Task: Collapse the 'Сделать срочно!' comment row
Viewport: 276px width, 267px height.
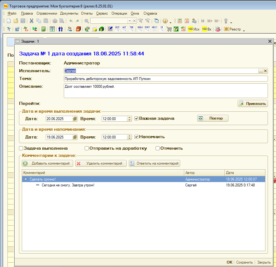Action: pos(26,179)
